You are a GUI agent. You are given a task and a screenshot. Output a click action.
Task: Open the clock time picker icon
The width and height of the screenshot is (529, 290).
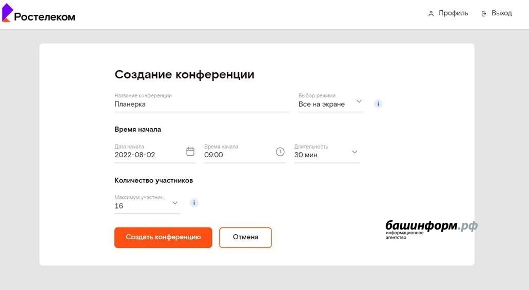click(x=280, y=152)
